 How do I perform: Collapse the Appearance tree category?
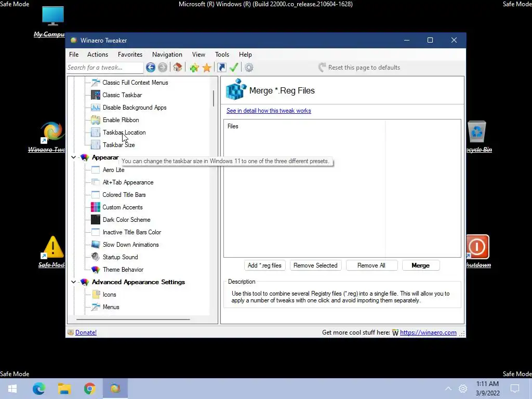73,157
